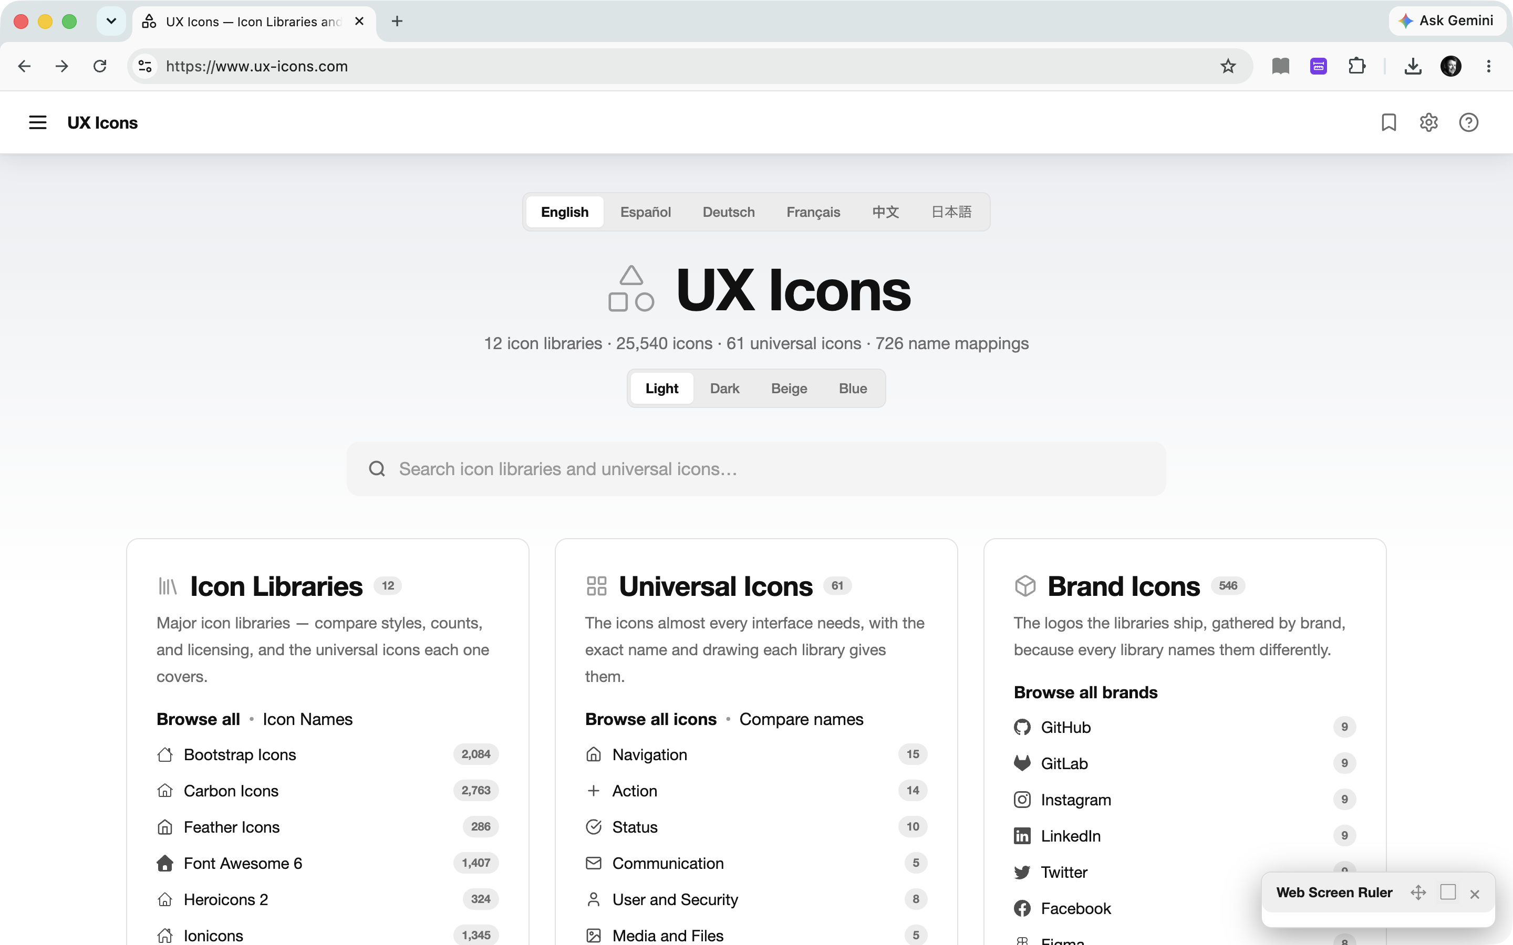This screenshot has width=1513, height=945.
Task: Close the Web Screen Ruler panel
Action: pos(1475,894)
